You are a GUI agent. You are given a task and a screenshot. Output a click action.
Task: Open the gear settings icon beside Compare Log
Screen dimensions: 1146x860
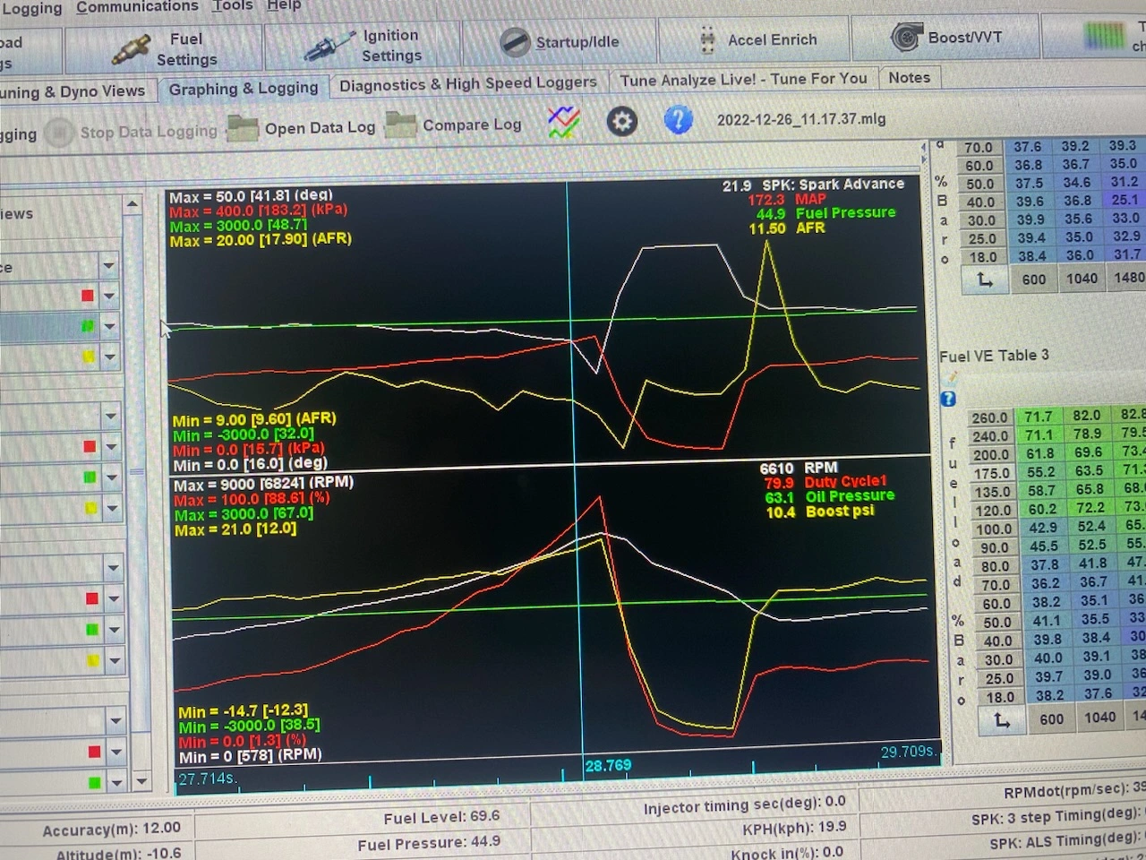point(622,121)
